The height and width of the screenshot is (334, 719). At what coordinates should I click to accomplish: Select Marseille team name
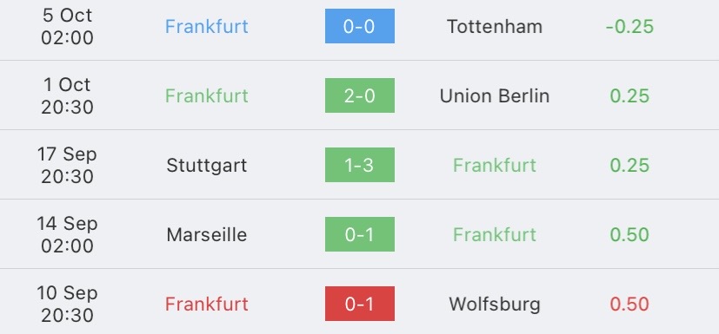coord(206,235)
